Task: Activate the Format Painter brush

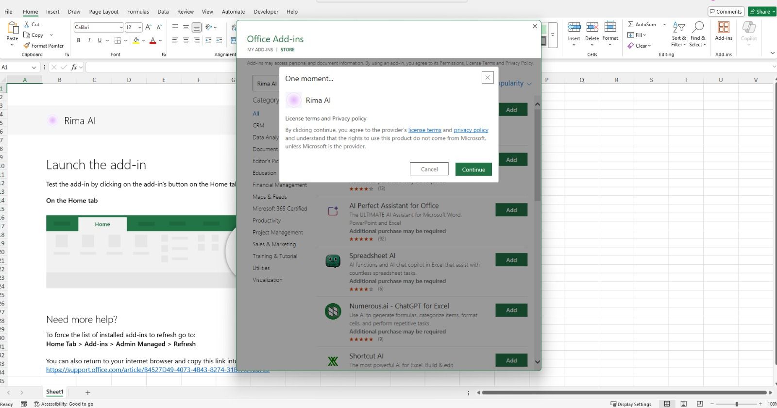Action: point(27,46)
